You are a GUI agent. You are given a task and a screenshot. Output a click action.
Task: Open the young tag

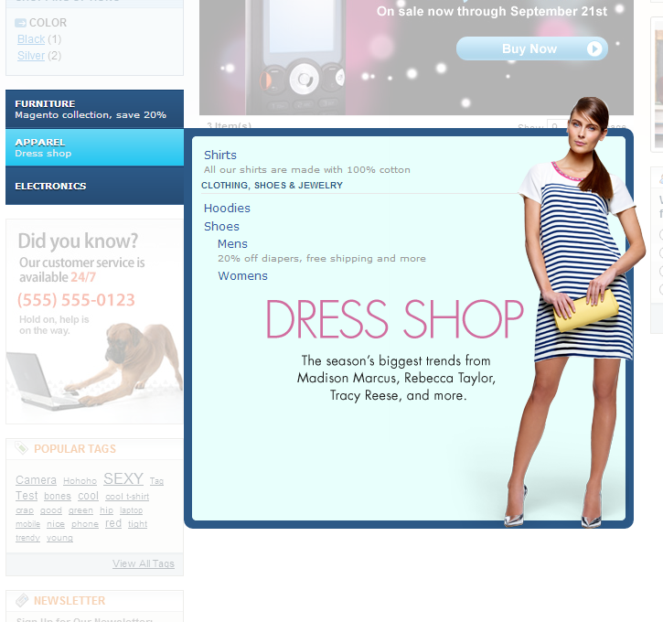coord(59,538)
